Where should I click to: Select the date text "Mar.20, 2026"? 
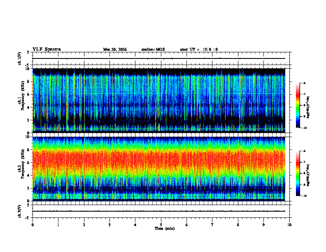coord(115,49)
